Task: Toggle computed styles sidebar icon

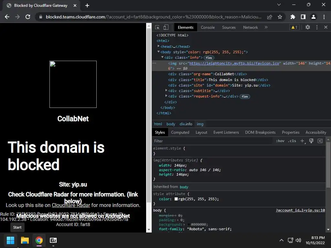Action: point(320,141)
